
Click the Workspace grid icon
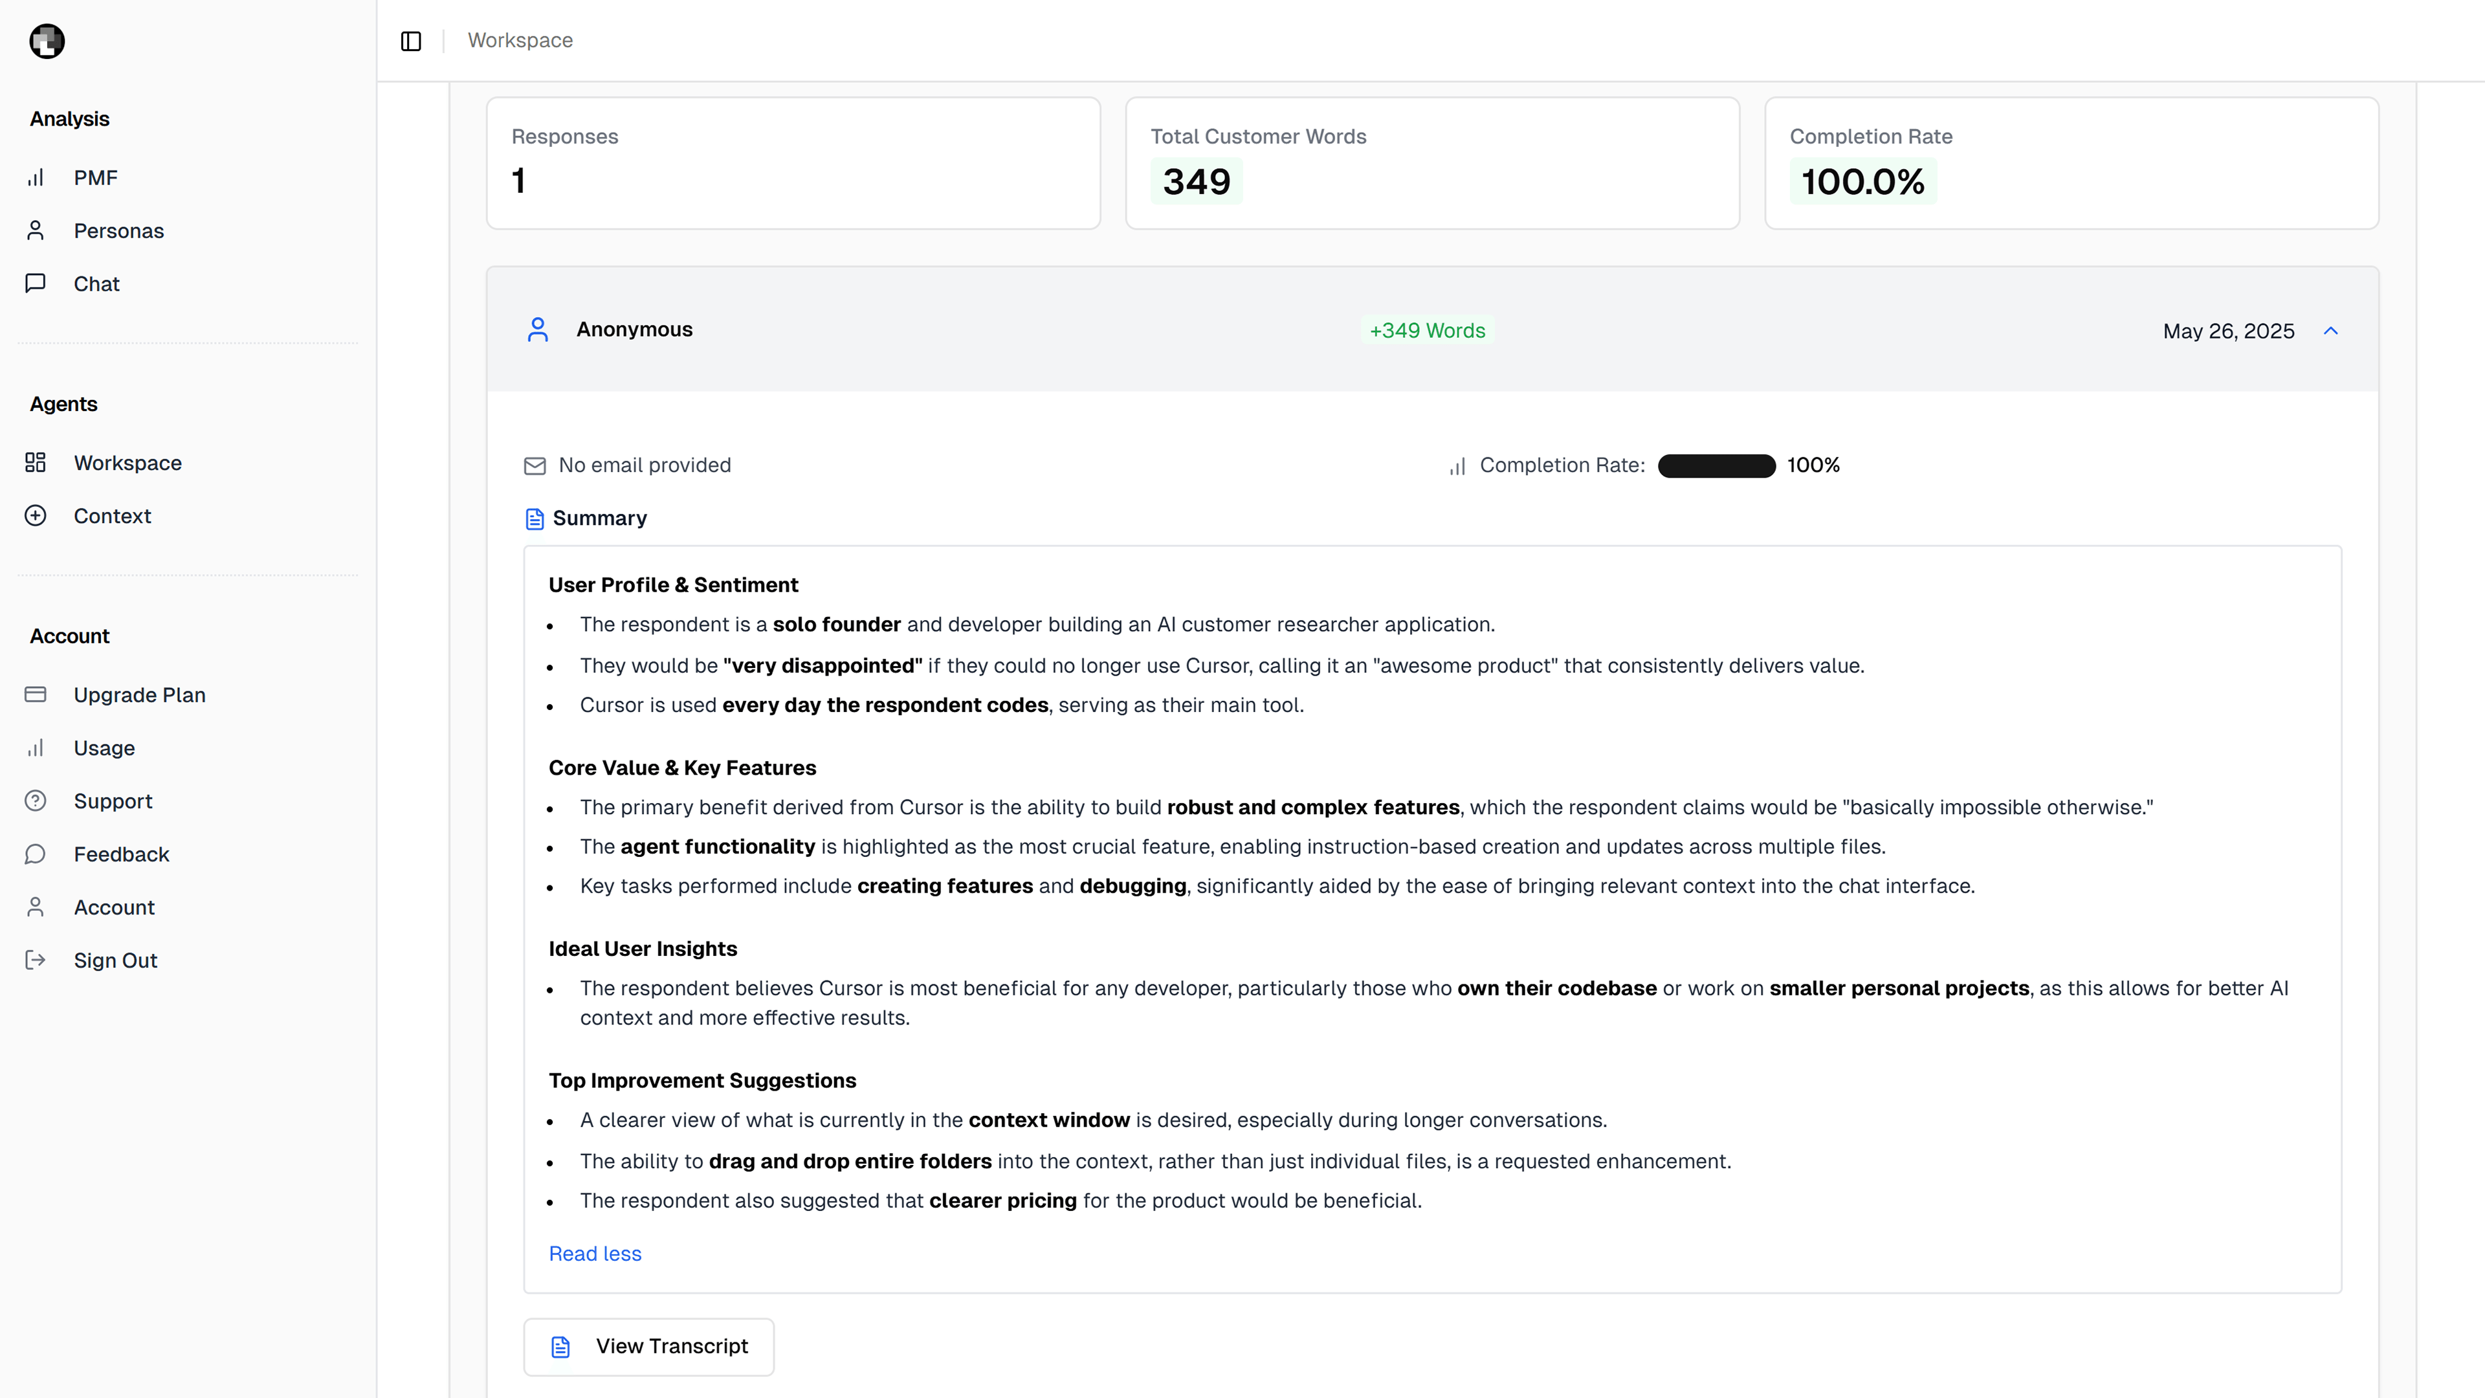pyautogui.click(x=36, y=462)
